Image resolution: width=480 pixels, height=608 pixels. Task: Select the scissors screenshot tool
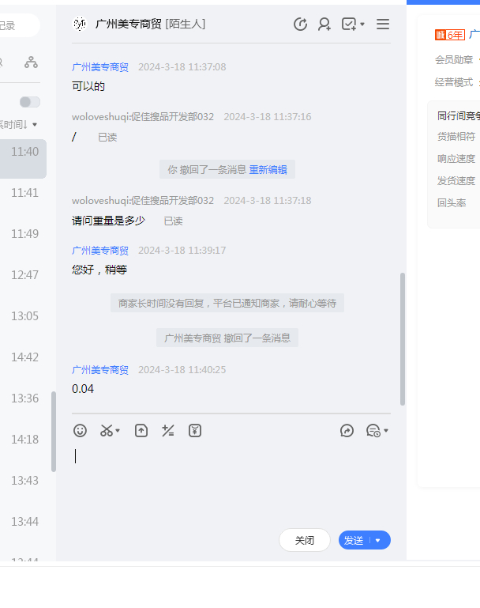pyautogui.click(x=107, y=430)
